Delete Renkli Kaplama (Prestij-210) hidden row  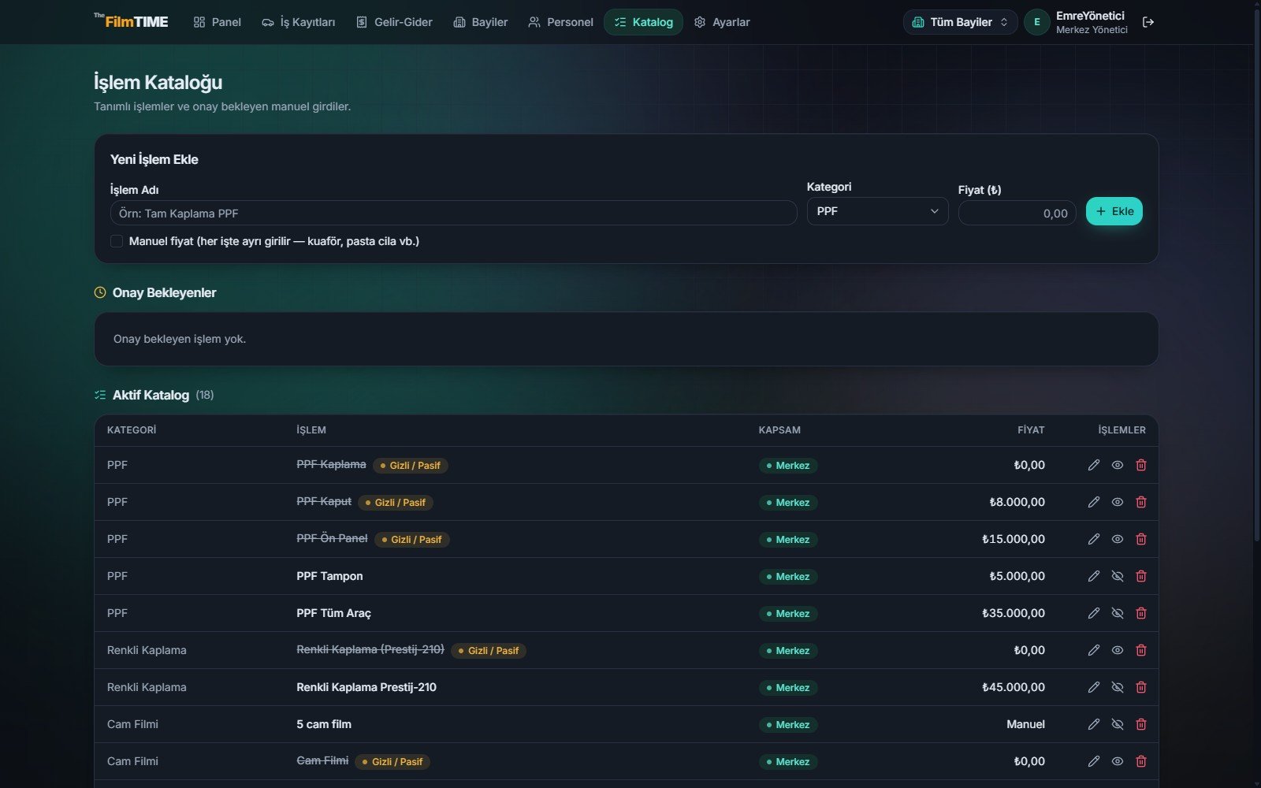pos(1140,650)
